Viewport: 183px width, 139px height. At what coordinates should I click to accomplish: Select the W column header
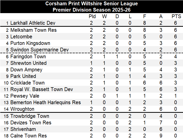pyautogui.click(x=104, y=17)
